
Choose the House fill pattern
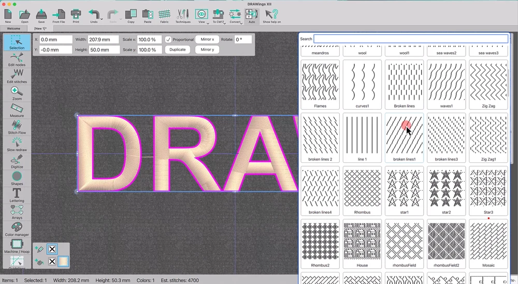pos(362,244)
